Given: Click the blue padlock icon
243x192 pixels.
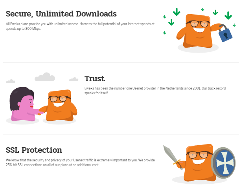Looking at the screenshot, I should pyautogui.click(x=225, y=33).
